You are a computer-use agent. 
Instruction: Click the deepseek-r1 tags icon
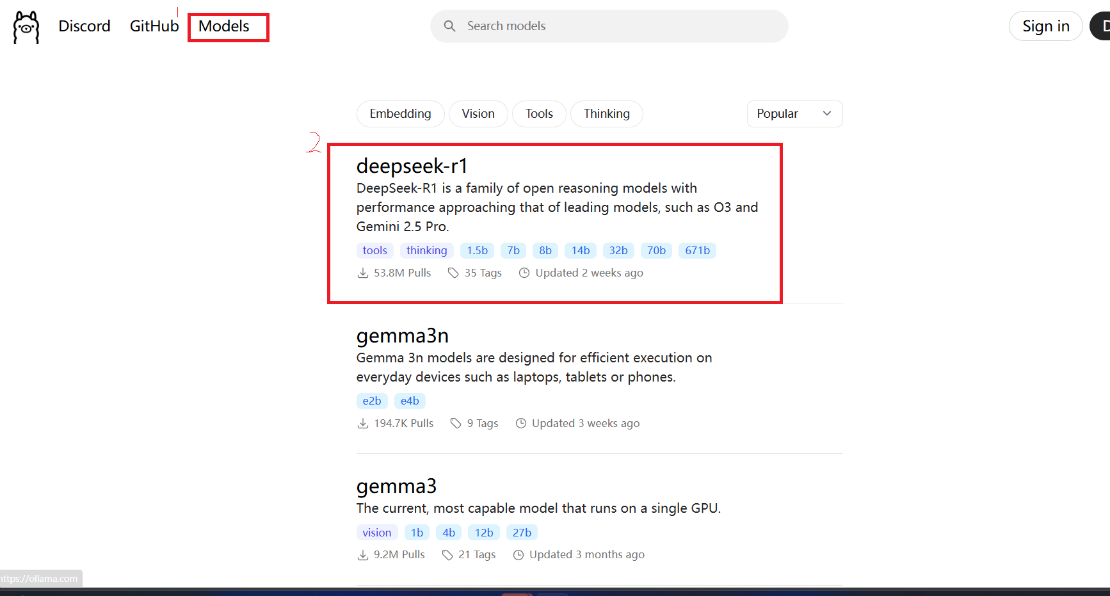point(453,273)
